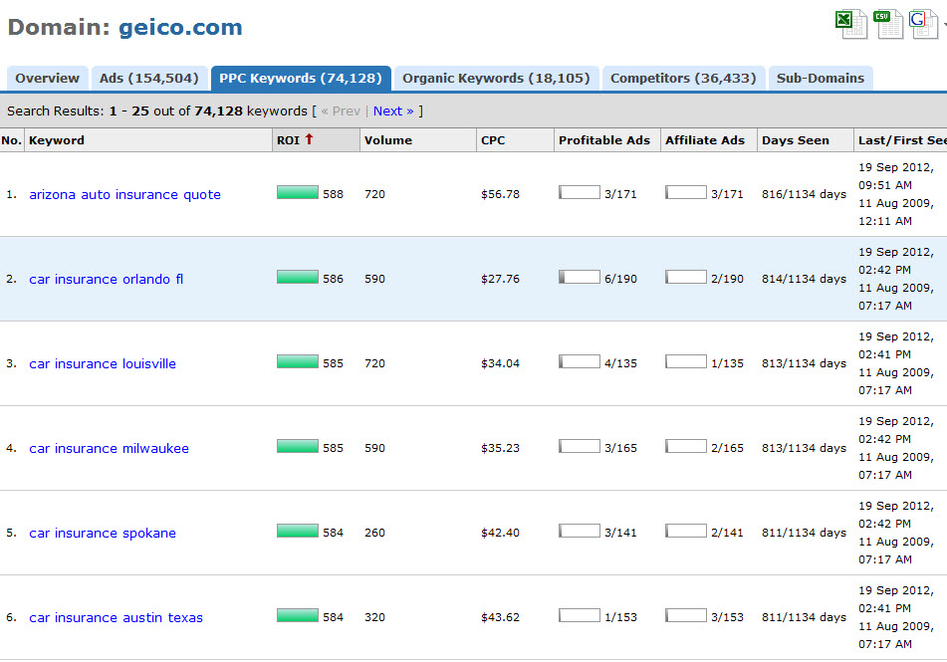Click green ROI bar for louisville row
Screen dimensions: 947x662
[297, 361]
